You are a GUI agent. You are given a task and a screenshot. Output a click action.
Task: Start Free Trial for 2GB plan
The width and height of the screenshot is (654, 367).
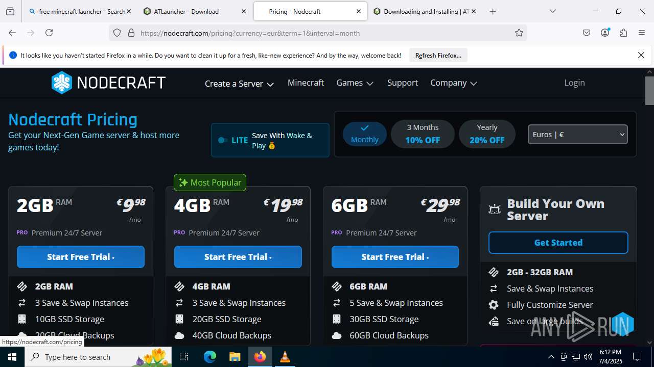(81, 257)
